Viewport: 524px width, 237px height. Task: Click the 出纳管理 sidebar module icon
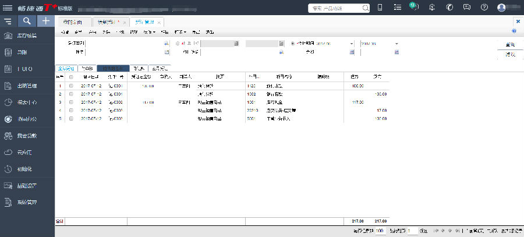click(8, 86)
